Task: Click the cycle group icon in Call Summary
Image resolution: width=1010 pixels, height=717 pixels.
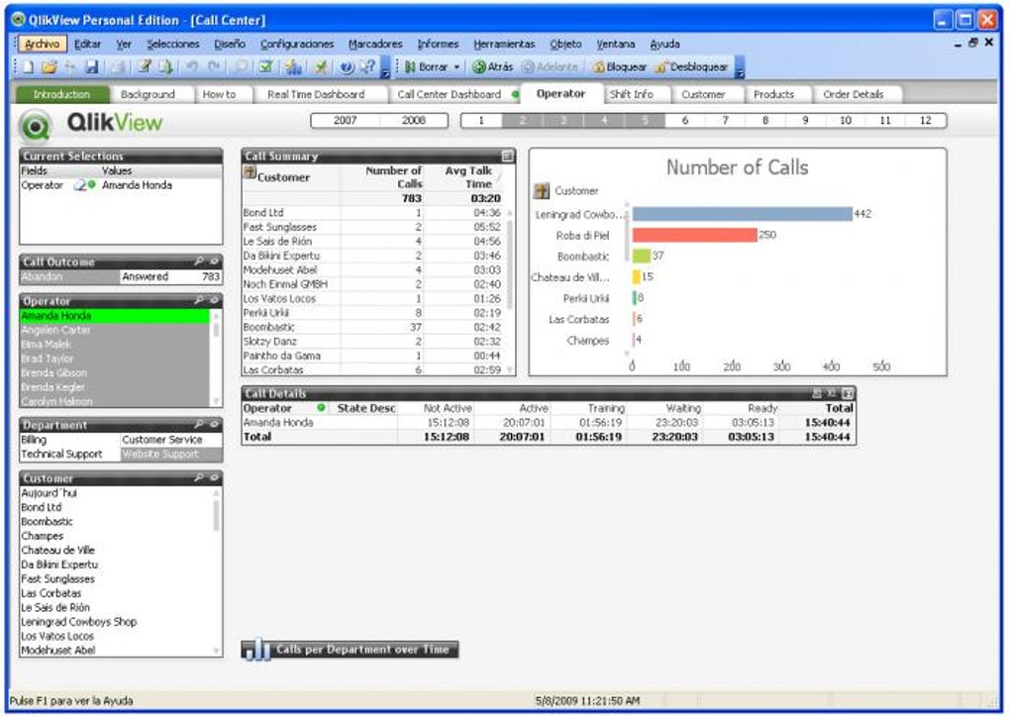Action: [250, 172]
